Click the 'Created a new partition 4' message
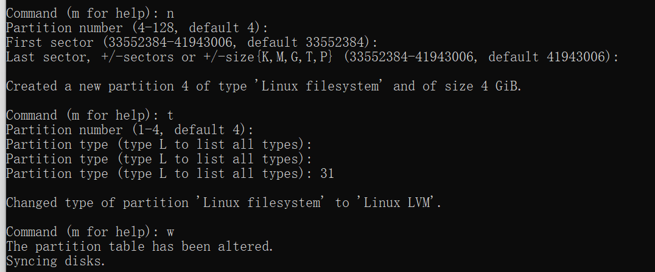The width and height of the screenshot is (655, 272). point(264,86)
